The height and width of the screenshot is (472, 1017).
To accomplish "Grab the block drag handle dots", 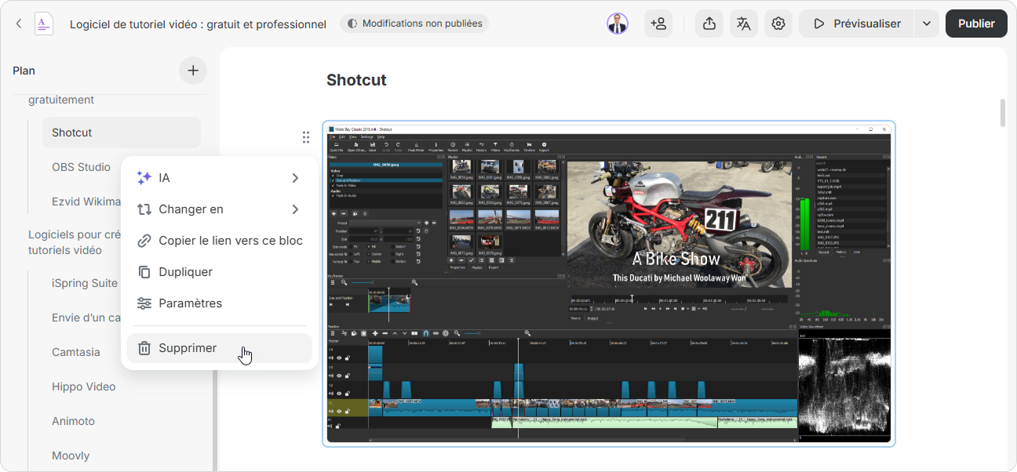I will coord(306,137).
